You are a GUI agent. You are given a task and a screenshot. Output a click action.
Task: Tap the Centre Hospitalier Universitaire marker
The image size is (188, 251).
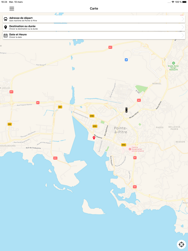tap(130, 149)
